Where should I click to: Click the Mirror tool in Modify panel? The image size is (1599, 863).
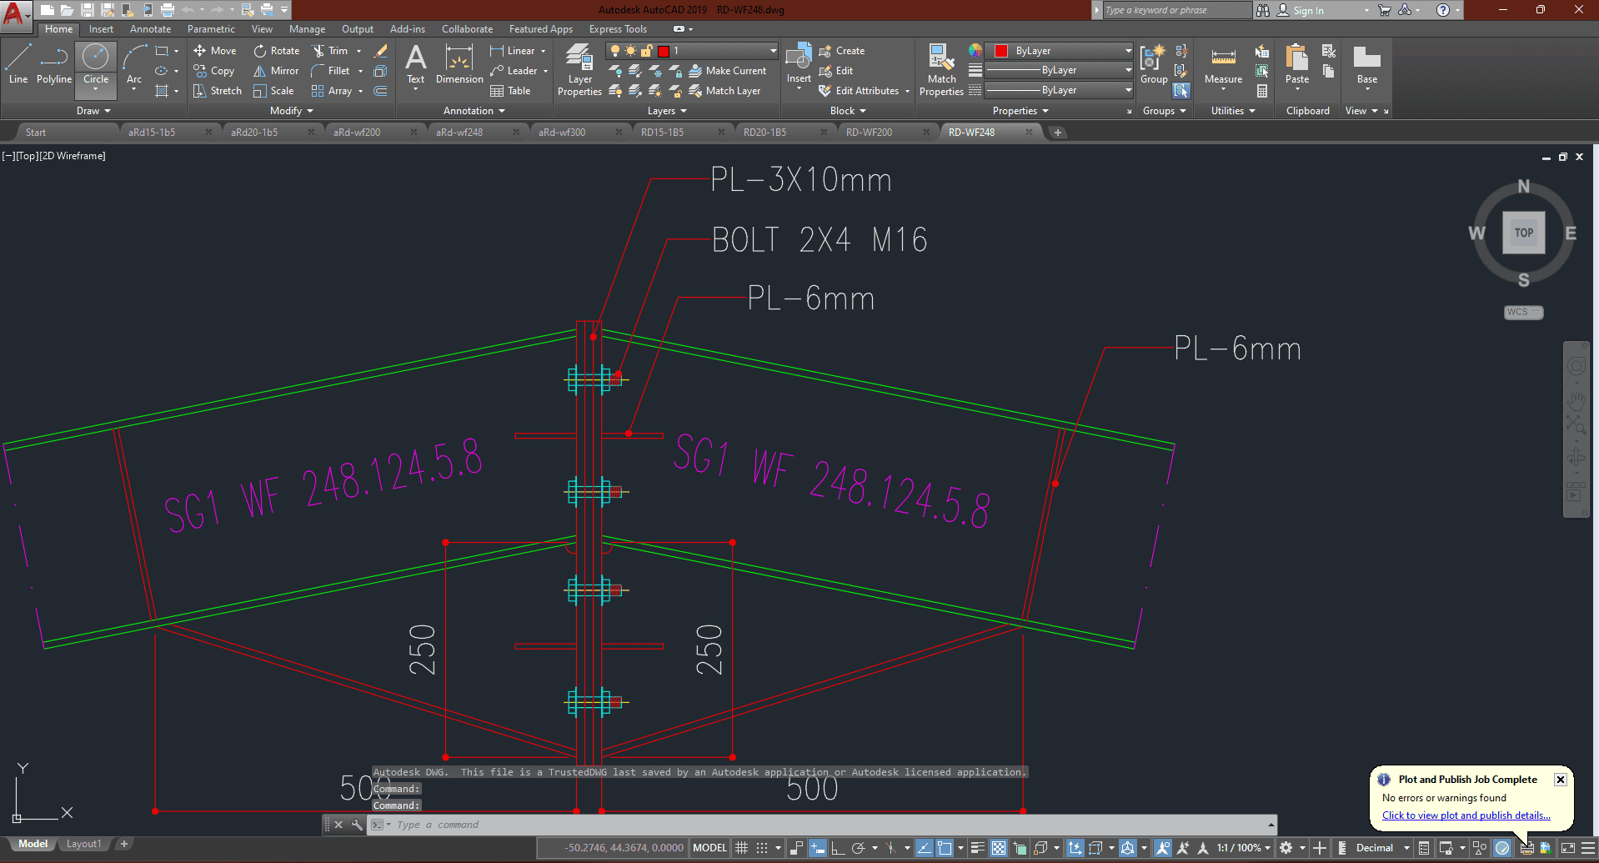pos(276,71)
